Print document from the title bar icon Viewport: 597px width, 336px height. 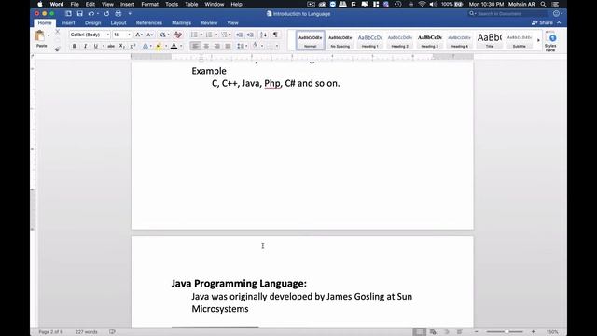118,14
